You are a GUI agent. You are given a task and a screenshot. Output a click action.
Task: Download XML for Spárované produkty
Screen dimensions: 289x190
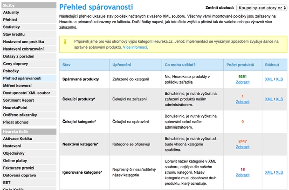tap(268, 79)
